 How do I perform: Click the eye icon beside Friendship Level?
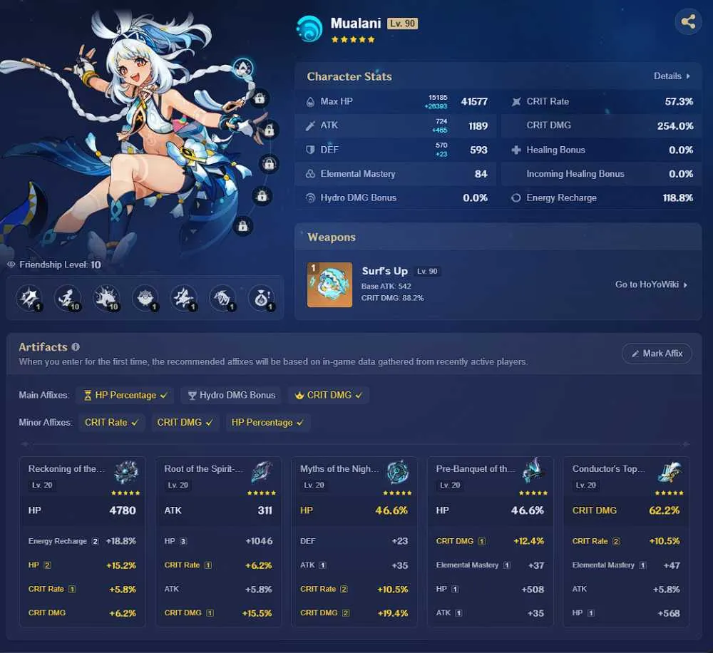click(x=11, y=264)
